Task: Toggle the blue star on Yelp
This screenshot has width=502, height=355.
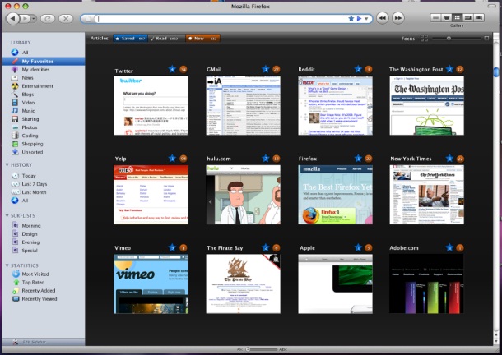Action: 172,159
